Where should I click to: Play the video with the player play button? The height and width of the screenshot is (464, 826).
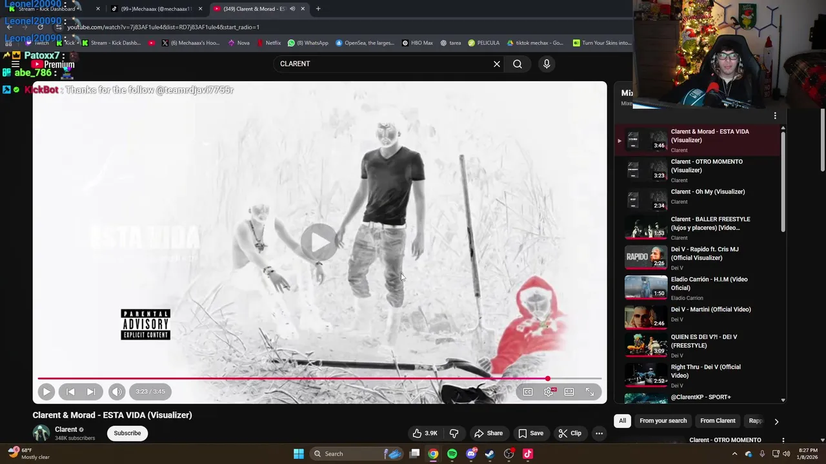click(46, 391)
